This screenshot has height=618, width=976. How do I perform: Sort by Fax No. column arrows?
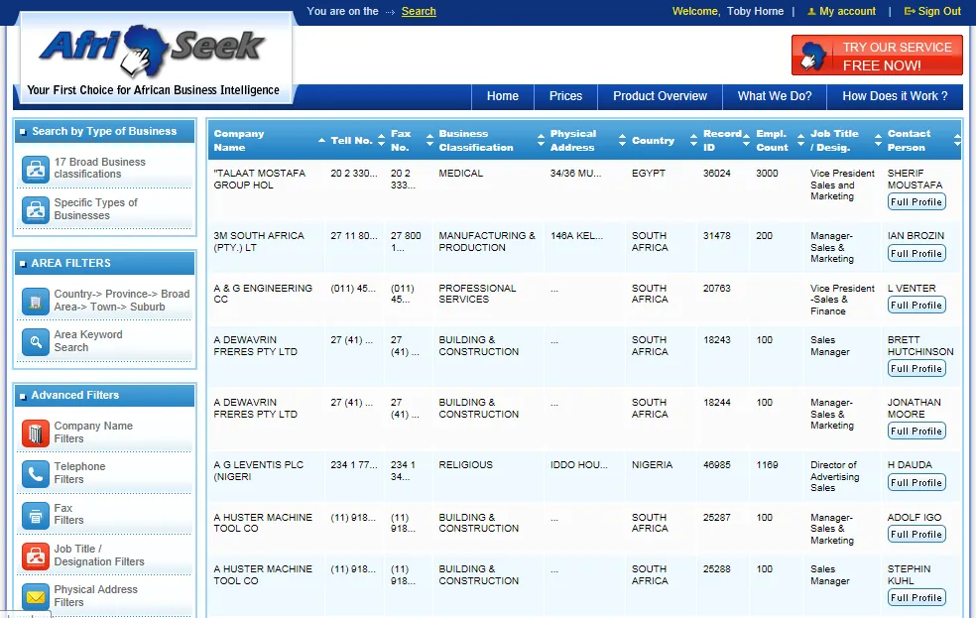[429, 141]
